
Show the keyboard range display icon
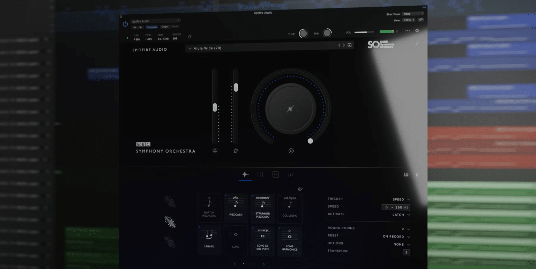coord(406,174)
